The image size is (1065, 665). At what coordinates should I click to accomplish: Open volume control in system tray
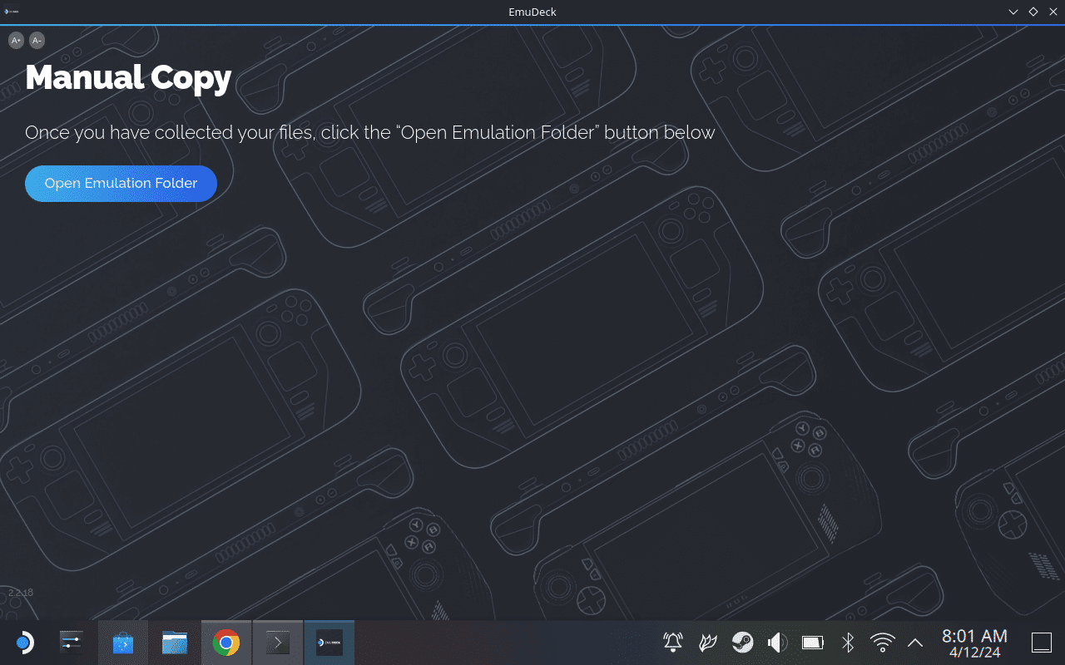click(x=777, y=643)
